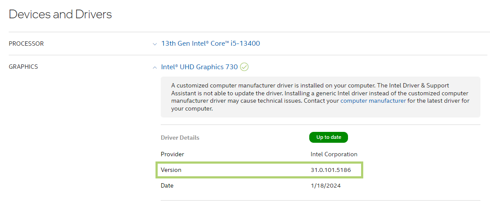This screenshot has height=205, width=490.
Task: Click the Driver Details heading
Action: [180, 138]
